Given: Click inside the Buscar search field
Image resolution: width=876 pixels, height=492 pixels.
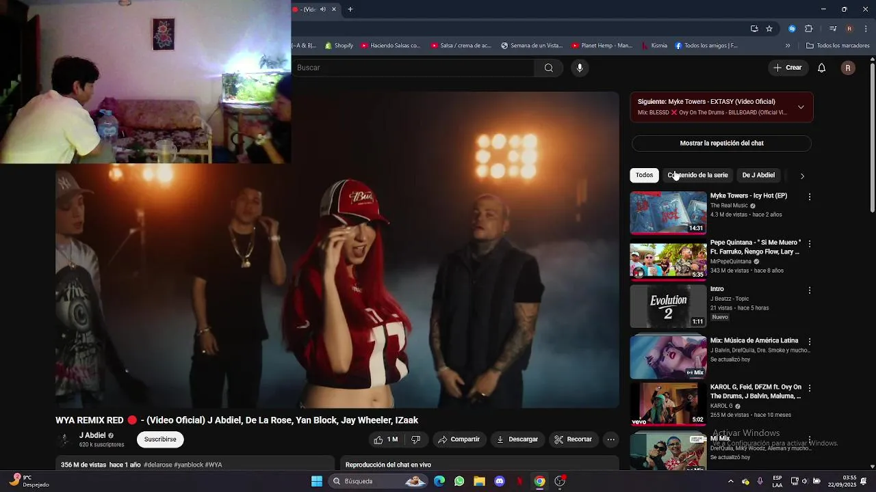Looking at the screenshot, I should [413, 68].
